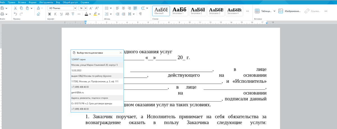Click the Decrease indent icon
Viewport: 337px width, 129px height.
(118, 14)
